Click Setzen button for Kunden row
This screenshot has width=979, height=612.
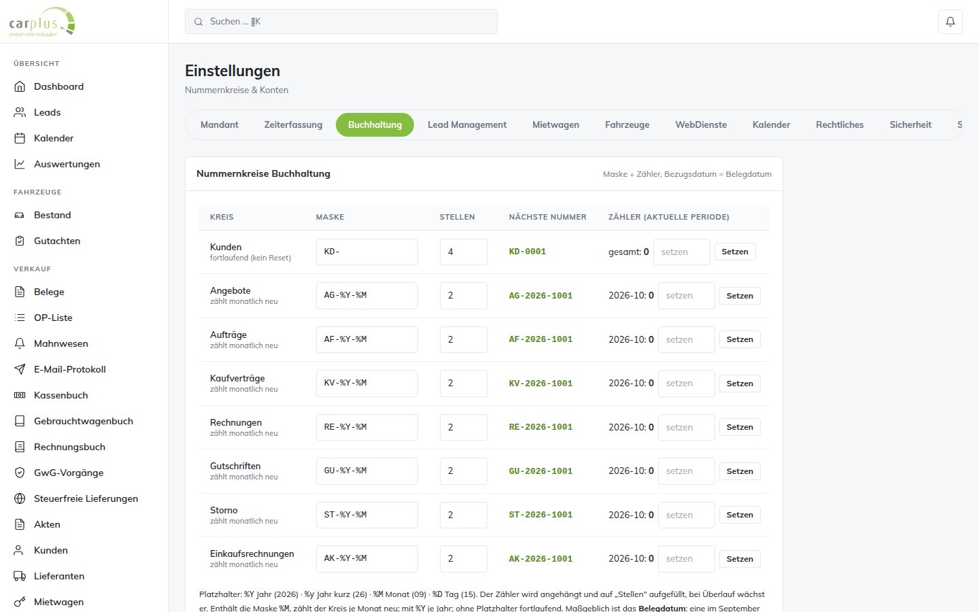(x=735, y=252)
